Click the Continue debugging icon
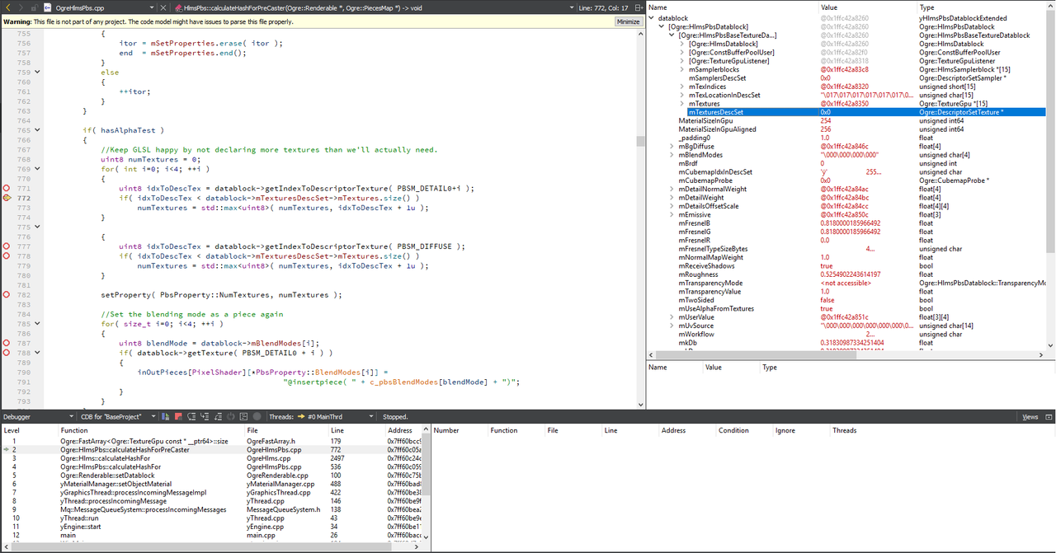 166,417
